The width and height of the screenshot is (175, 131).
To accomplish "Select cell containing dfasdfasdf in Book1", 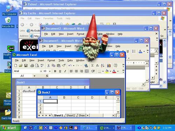I will tap(29, 91).
